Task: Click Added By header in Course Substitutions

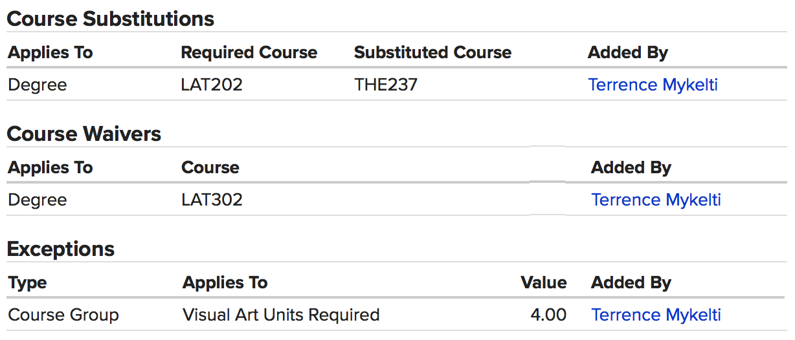Action: 628,52
